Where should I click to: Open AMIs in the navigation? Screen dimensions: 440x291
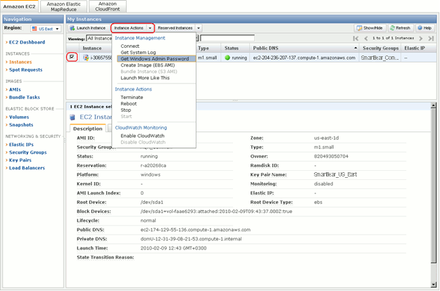15,90
